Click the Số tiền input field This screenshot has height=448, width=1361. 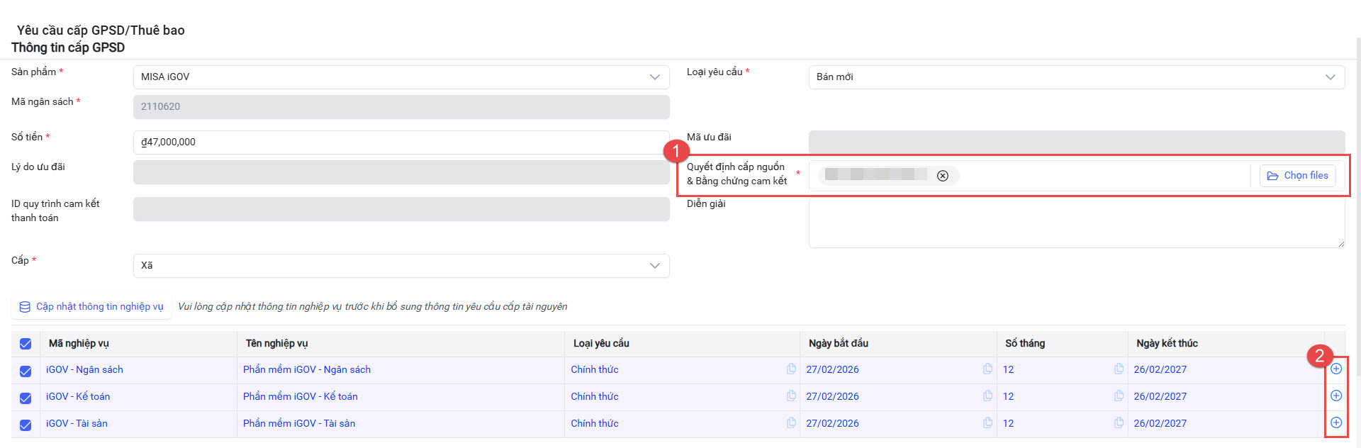pos(401,142)
